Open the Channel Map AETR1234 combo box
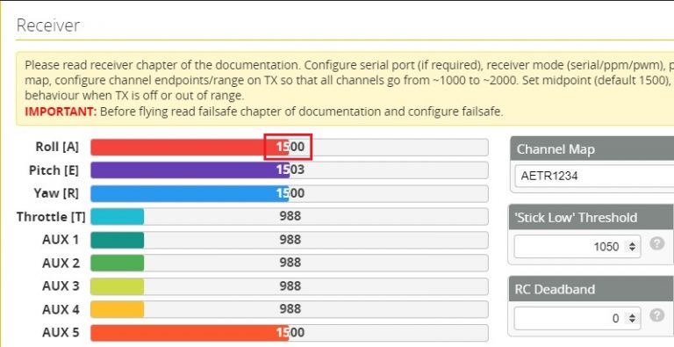Screen dimensions: 674x347 coord(594,176)
